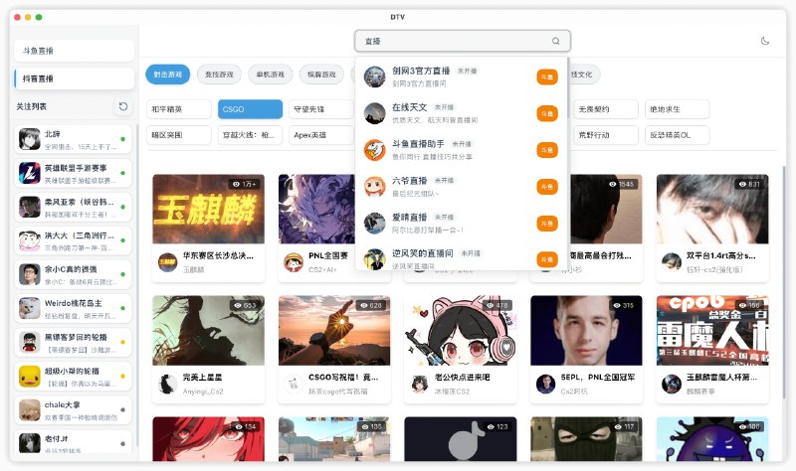This screenshot has height=471, width=796.
Task: Click the orange 斗鱼 badge for 斗鱼直播助手
Action: (x=547, y=150)
